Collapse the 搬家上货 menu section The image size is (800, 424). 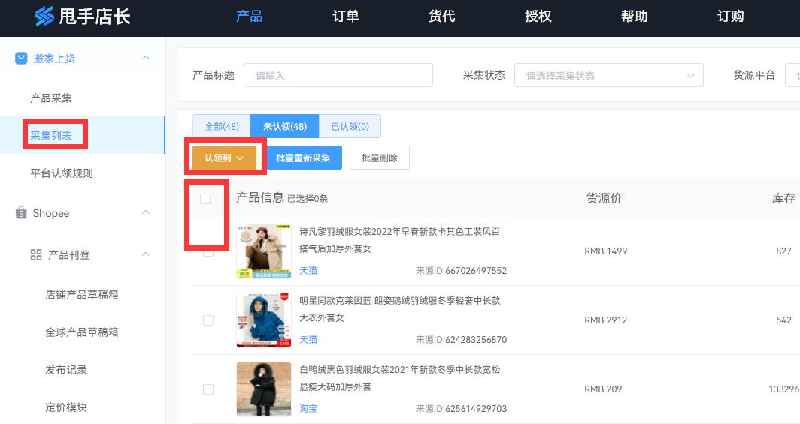146,58
